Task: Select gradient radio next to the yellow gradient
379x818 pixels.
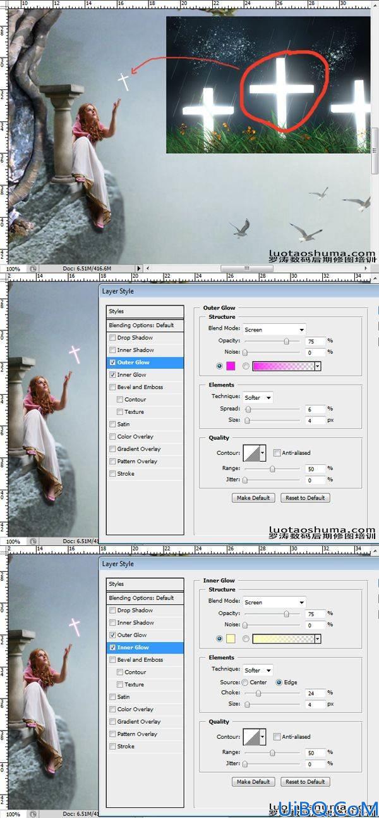Action: 246,638
